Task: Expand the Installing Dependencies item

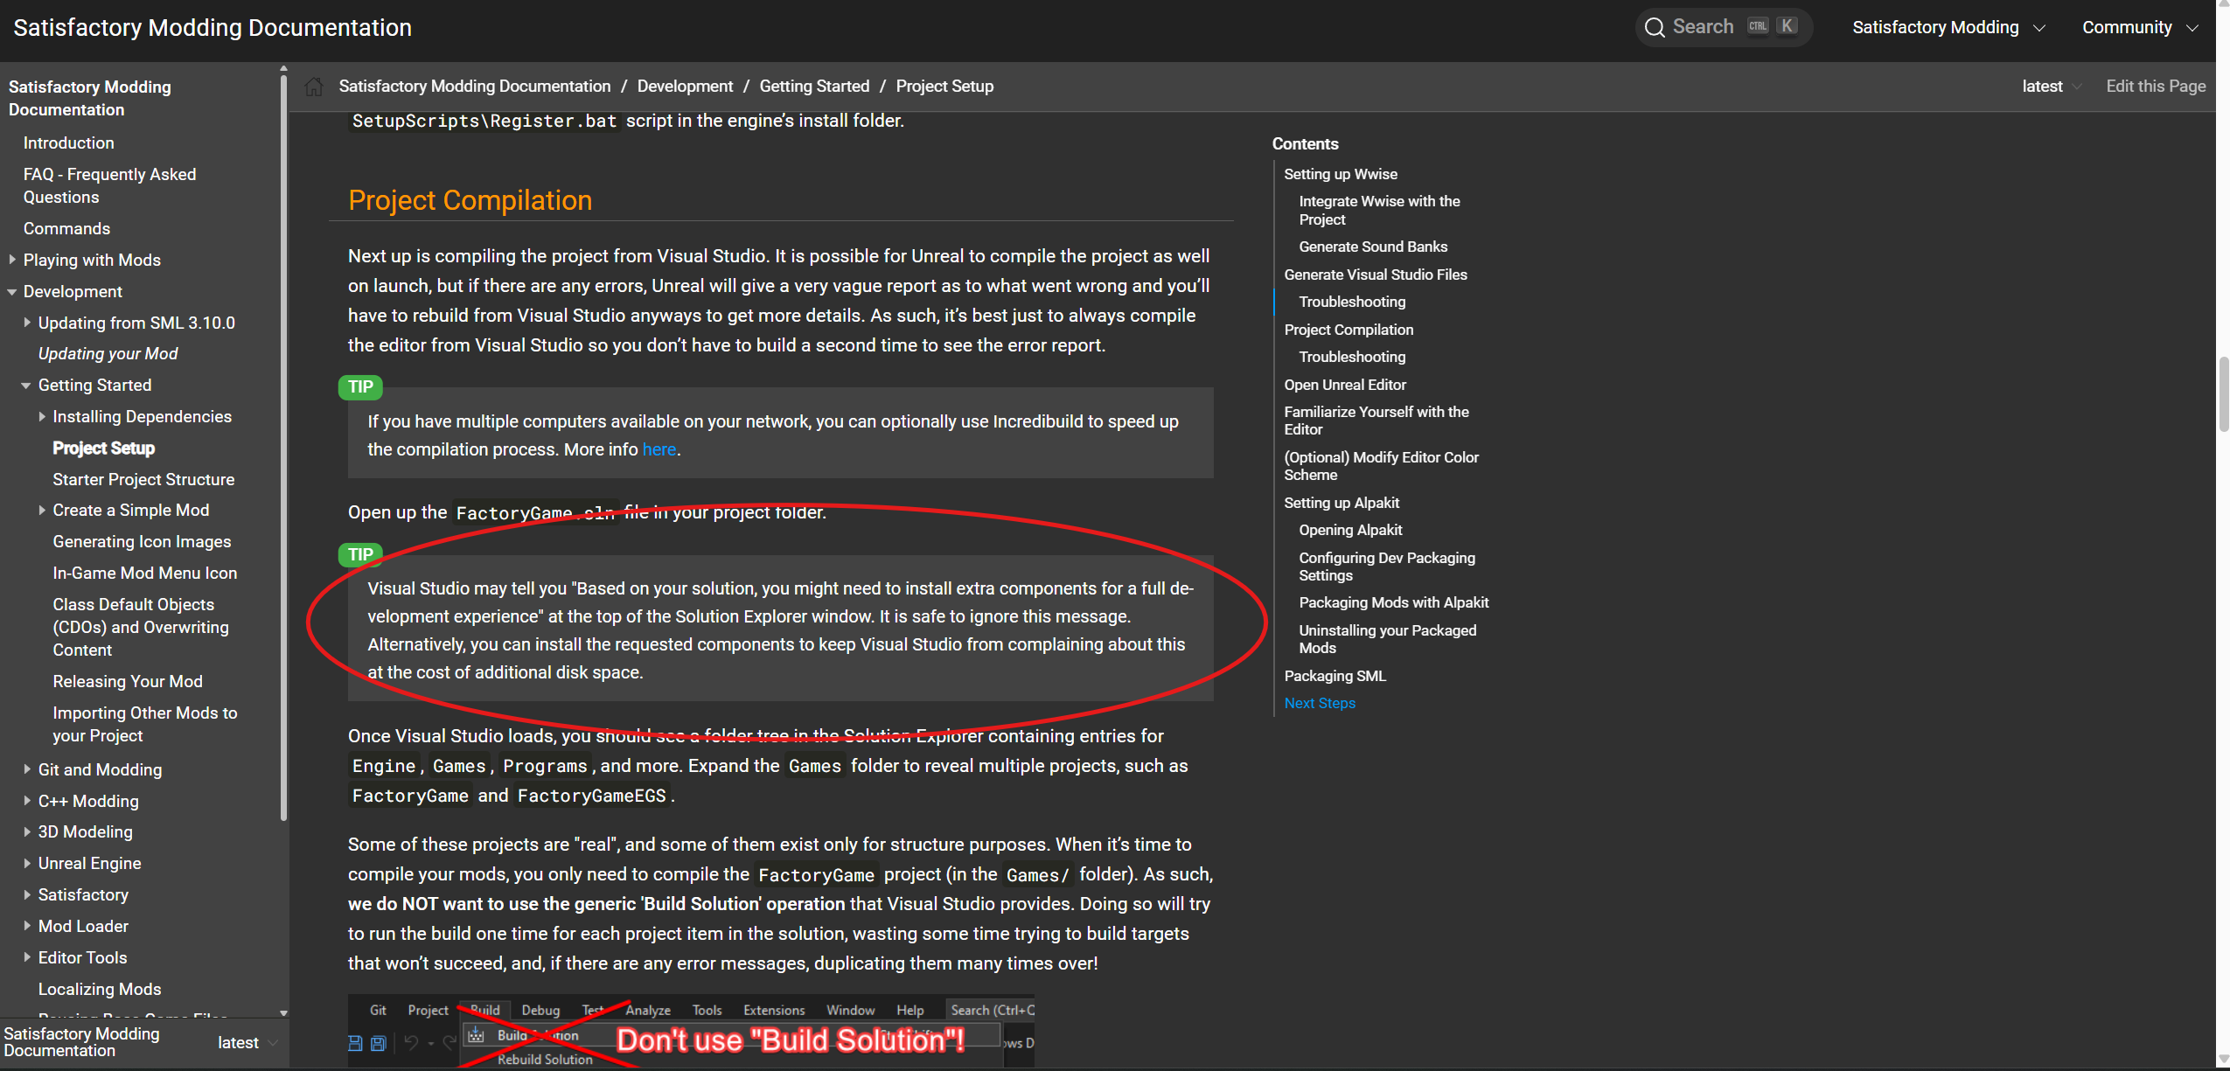Action: 42,416
